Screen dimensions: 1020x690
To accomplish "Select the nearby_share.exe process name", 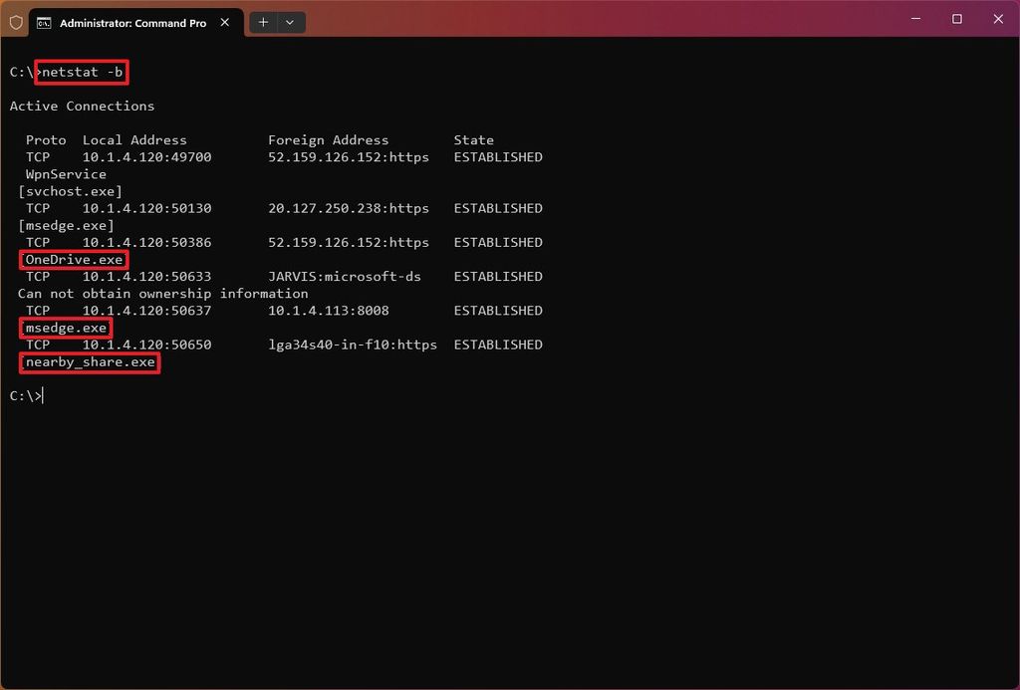I will (89, 361).
